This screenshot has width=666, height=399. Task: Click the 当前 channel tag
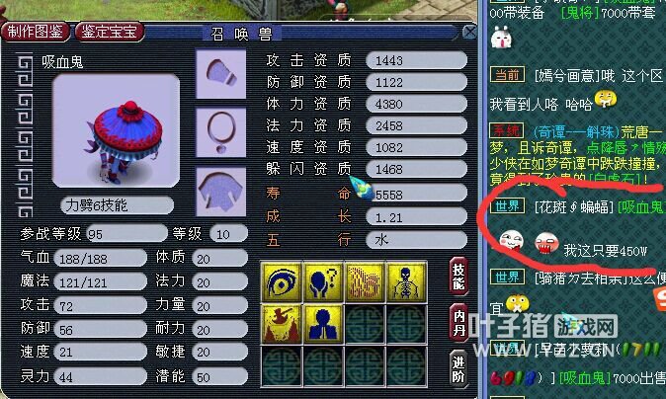[507, 75]
